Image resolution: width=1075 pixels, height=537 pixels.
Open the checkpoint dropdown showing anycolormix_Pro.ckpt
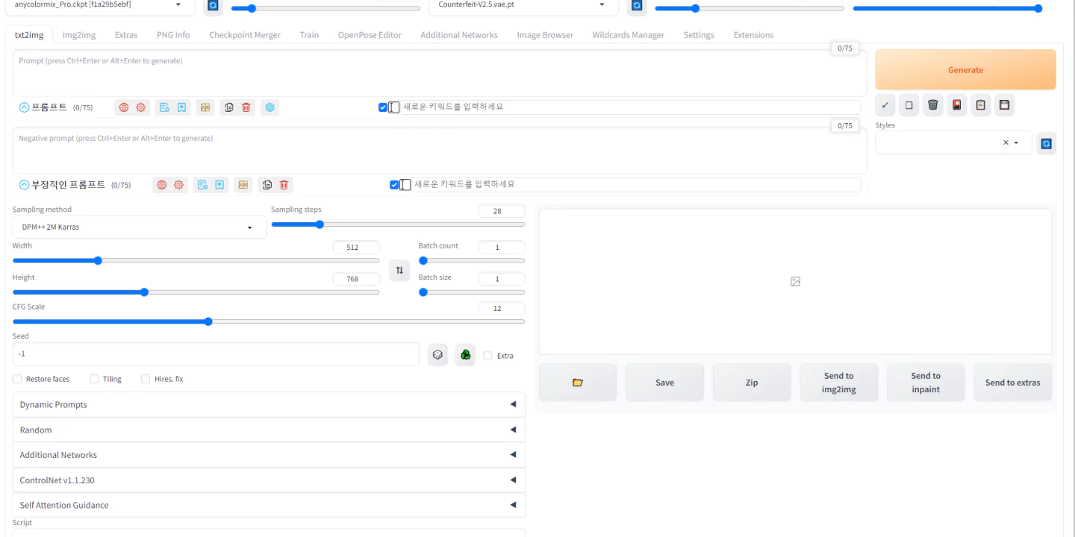pos(99,5)
